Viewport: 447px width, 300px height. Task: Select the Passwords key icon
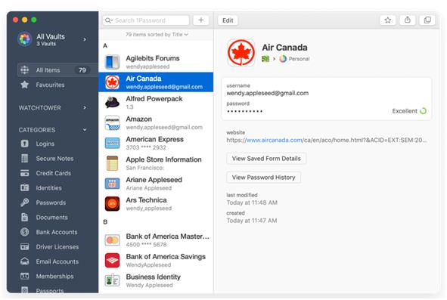(x=24, y=203)
